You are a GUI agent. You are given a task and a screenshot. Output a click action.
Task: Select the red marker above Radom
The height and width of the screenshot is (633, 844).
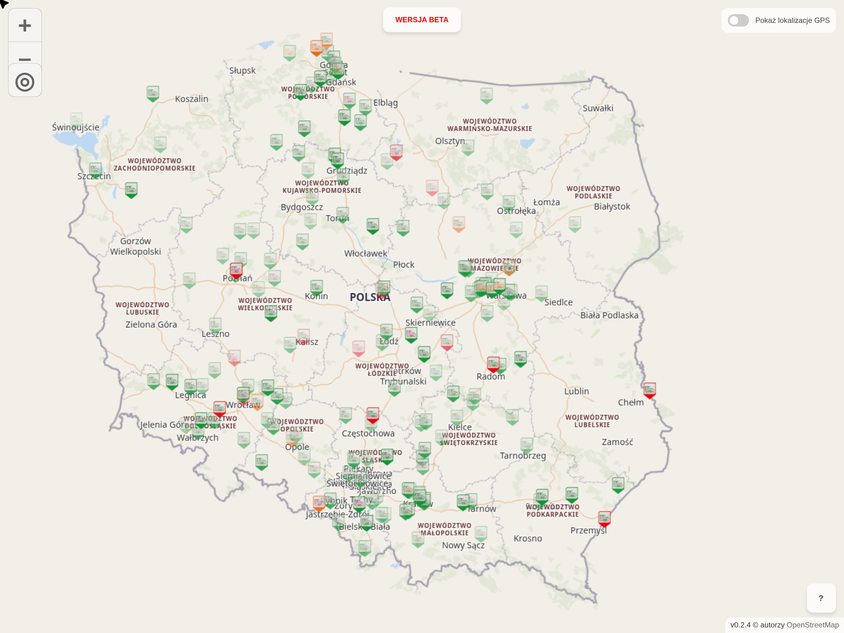(492, 363)
